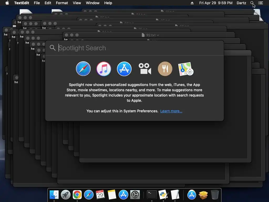Open the Format menu
The image size is (269, 202).
coord(62,3)
